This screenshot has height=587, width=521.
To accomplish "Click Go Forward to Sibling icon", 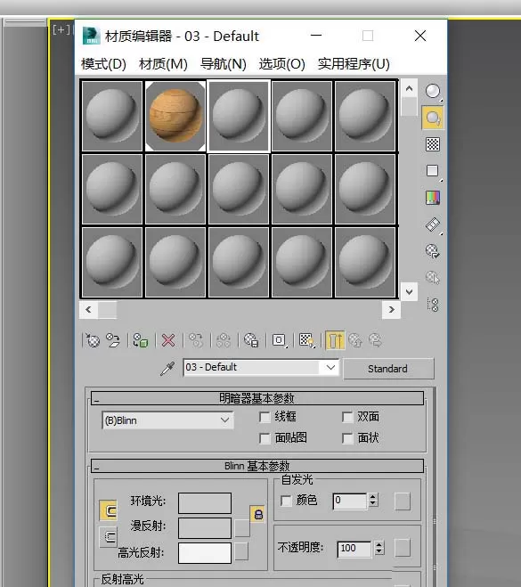I will pos(376,340).
